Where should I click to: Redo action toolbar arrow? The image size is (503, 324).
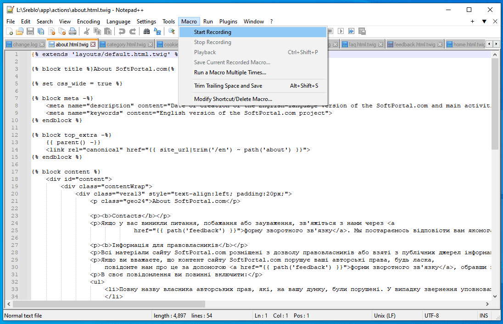[133, 32]
